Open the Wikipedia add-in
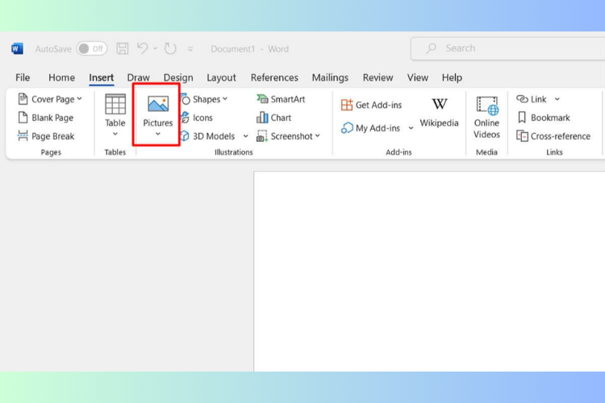The height and width of the screenshot is (403, 605). 439,112
